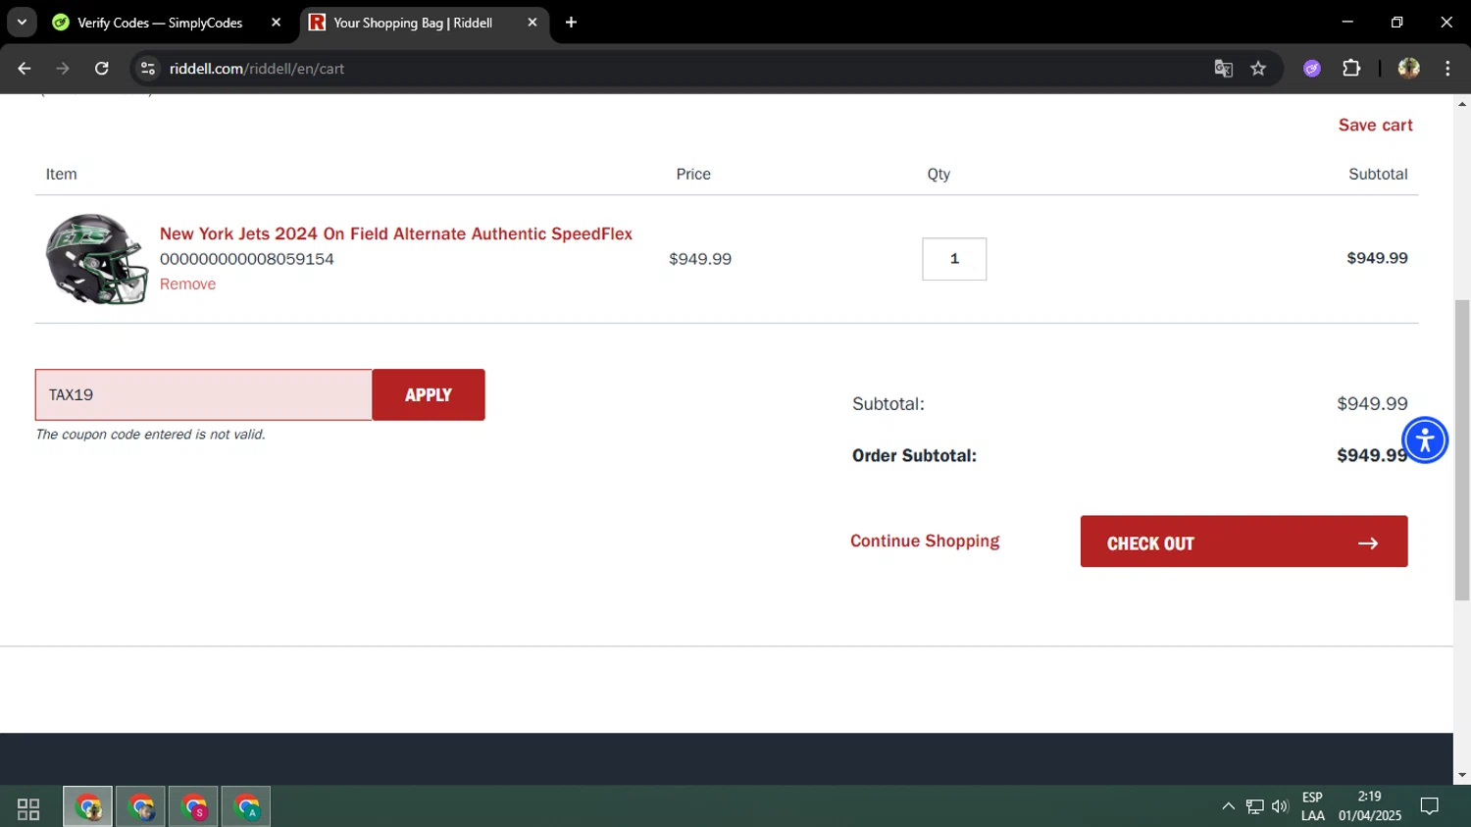
Task: Click the Jets helmet product thumbnail
Action: point(96,259)
